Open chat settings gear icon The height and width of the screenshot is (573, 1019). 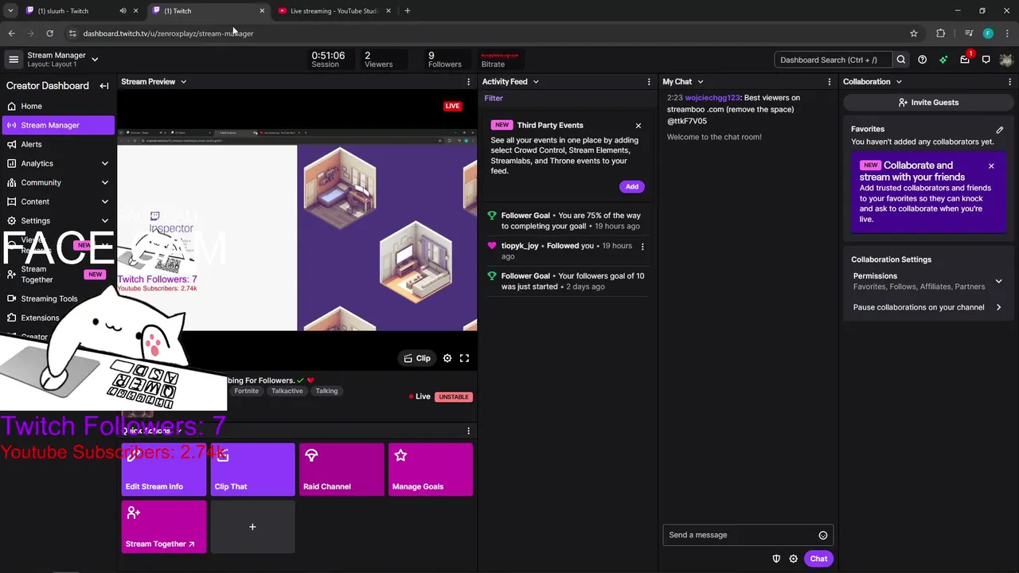[793, 559]
